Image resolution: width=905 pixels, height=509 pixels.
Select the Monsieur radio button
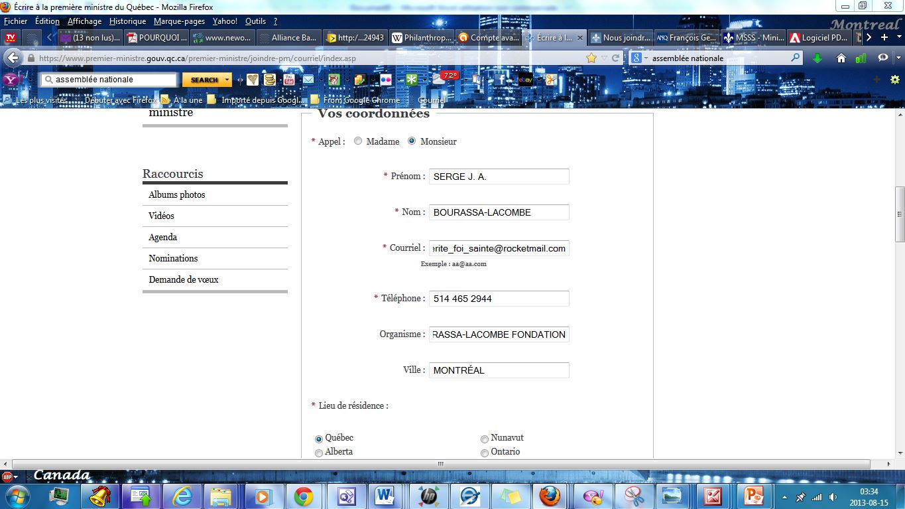[x=412, y=141]
